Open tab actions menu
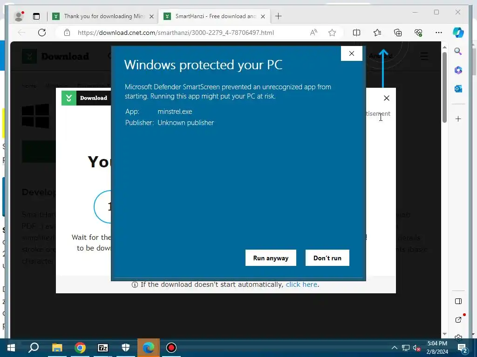 (x=36, y=16)
